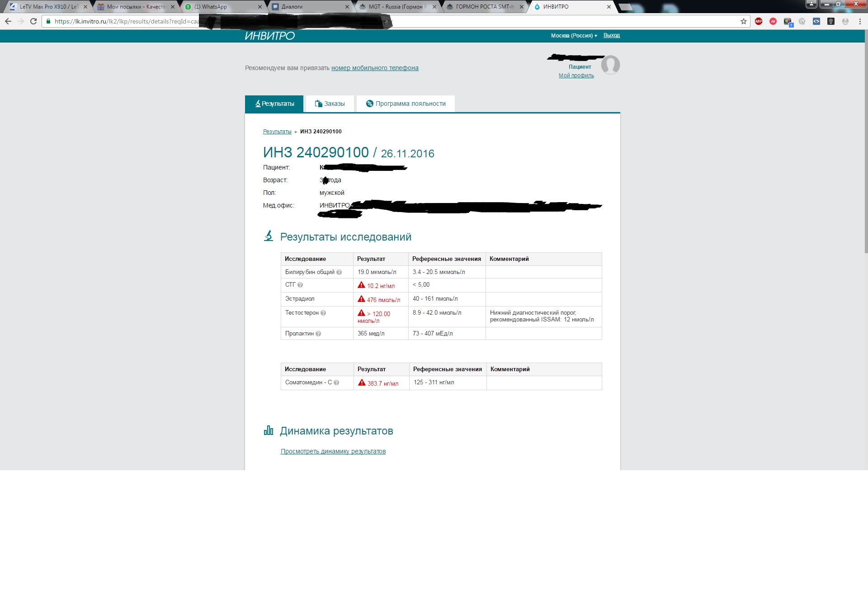
Task: Click help icon next to СТГ
Action: [x=300, y=285]
